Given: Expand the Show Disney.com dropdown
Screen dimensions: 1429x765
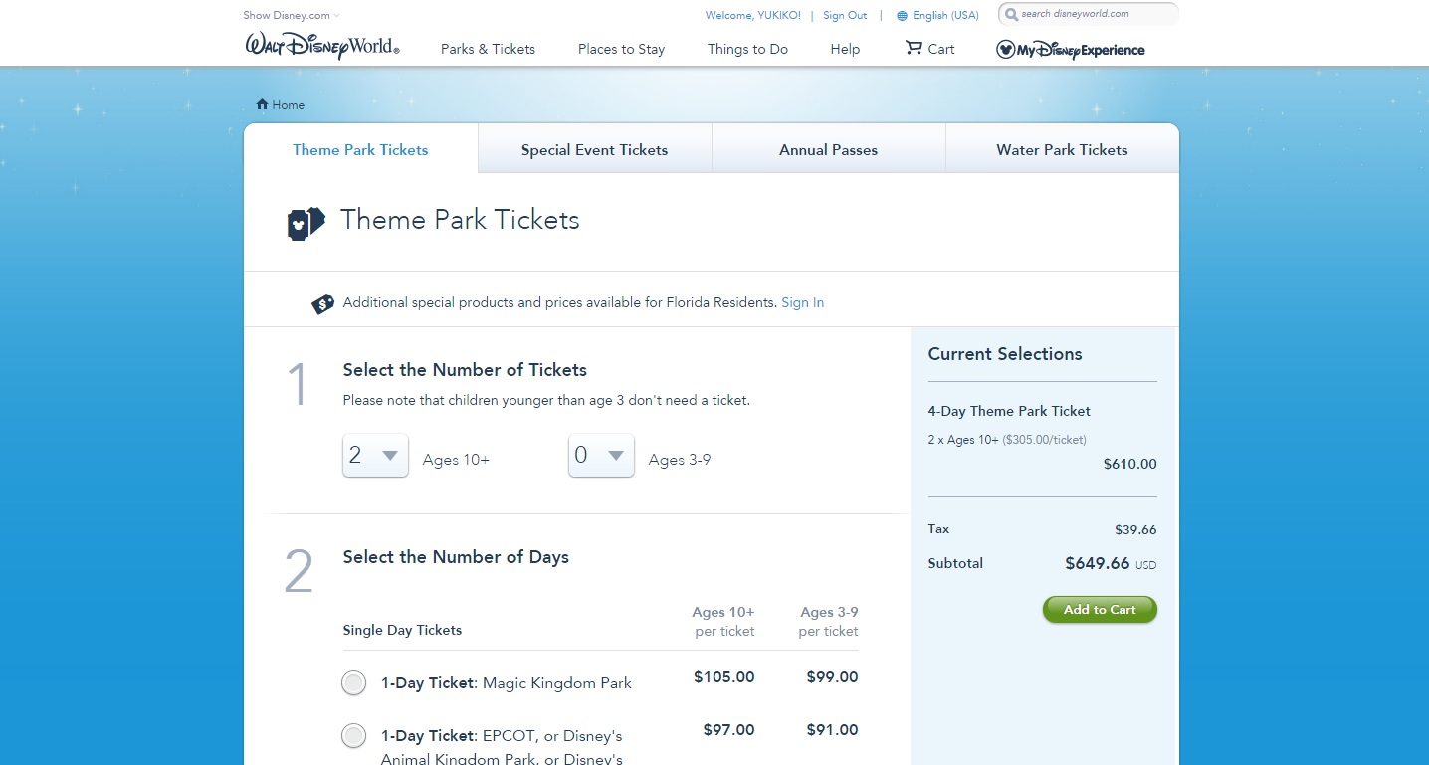Looking at the screenshot, I should point(292,15).
